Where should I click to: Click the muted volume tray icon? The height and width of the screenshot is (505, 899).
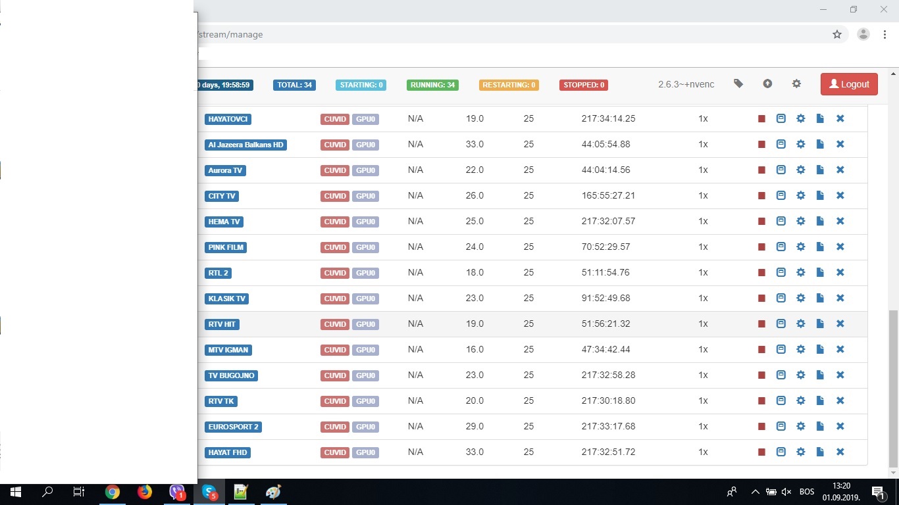786,492
